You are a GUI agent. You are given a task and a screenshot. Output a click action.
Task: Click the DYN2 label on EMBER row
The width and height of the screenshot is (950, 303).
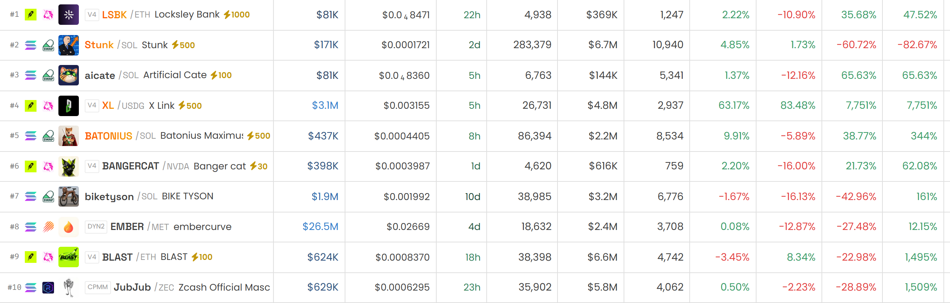point(96,227)
